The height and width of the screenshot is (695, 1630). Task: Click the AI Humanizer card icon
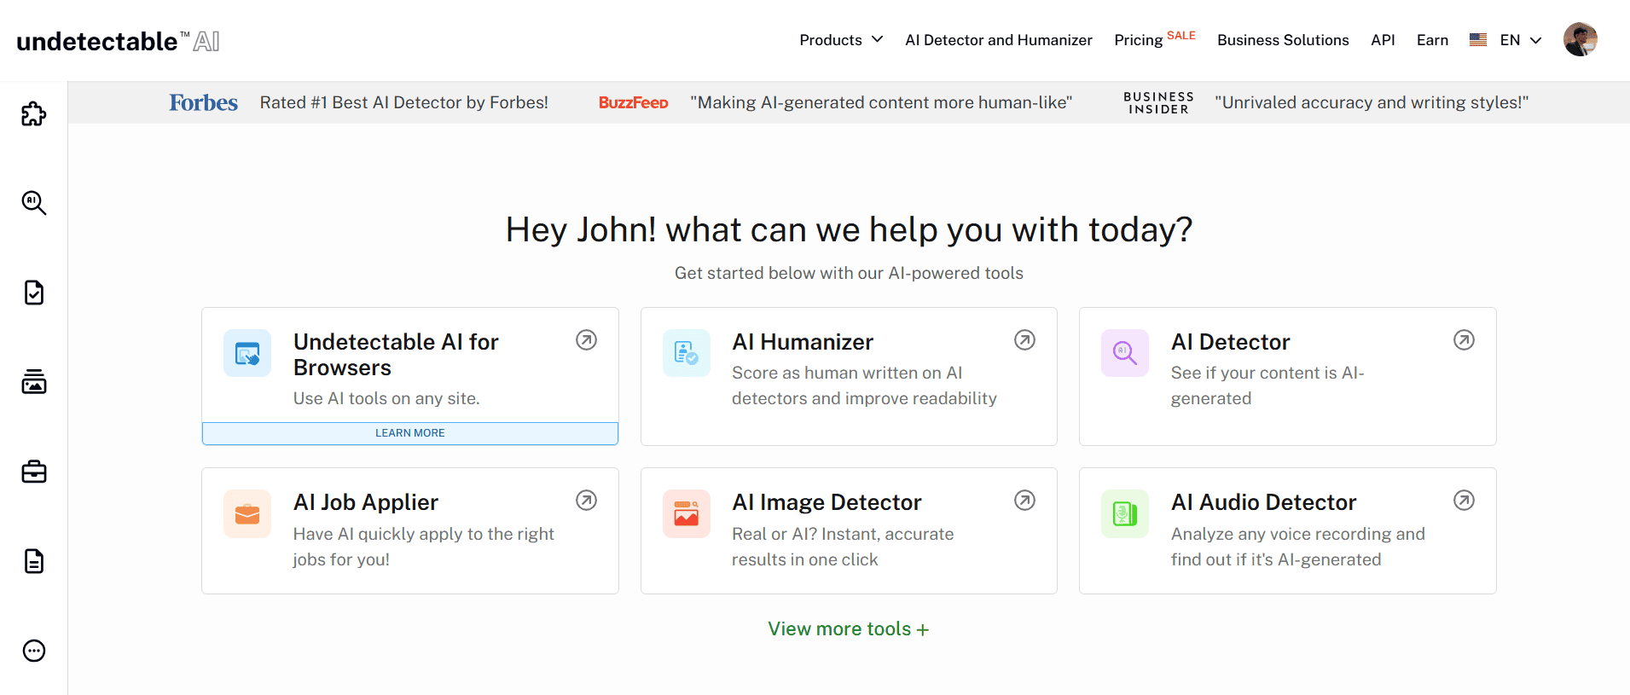[686, 353]
